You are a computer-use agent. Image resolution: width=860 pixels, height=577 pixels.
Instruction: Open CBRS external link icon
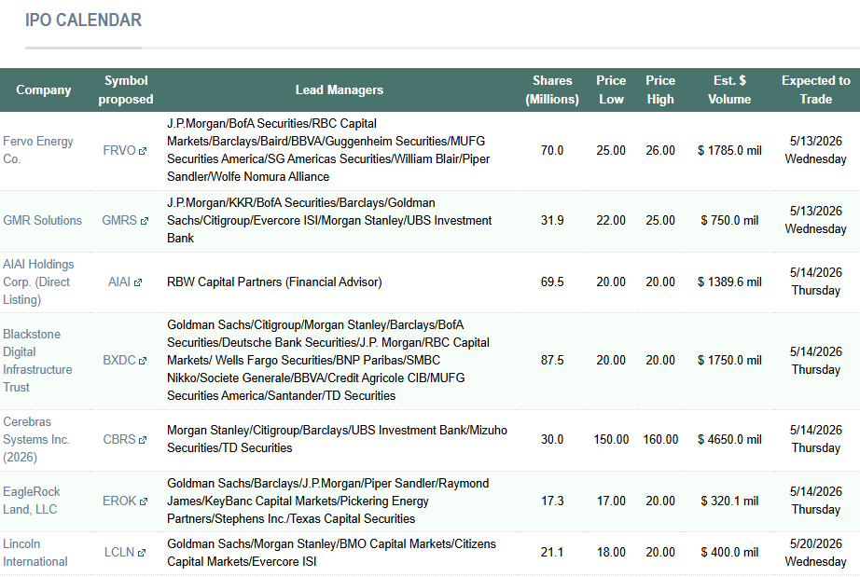coord(143,440)
